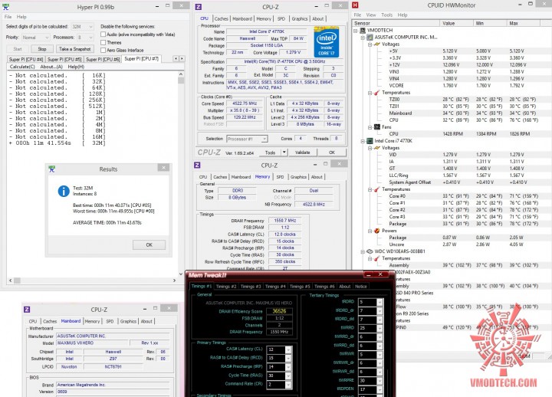
Task: Open Graphics tab in CPU-Z Memory window
Action: [x=298, y=177]
